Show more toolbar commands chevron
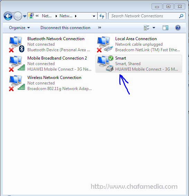The width and height of the screenshot is (189, 196). coord(100,27)
